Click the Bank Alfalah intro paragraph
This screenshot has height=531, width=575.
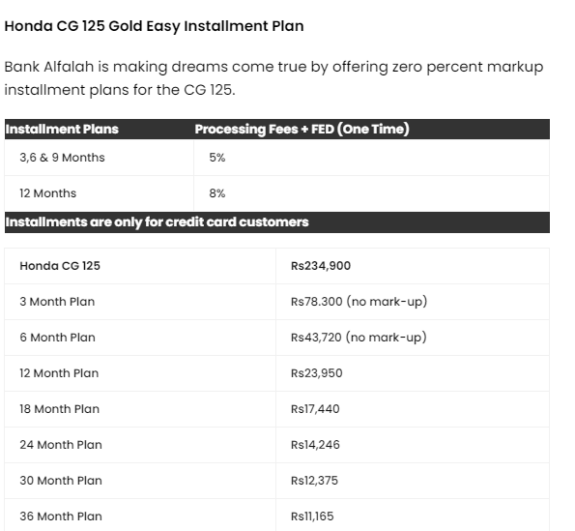click(x=273, y=78)
